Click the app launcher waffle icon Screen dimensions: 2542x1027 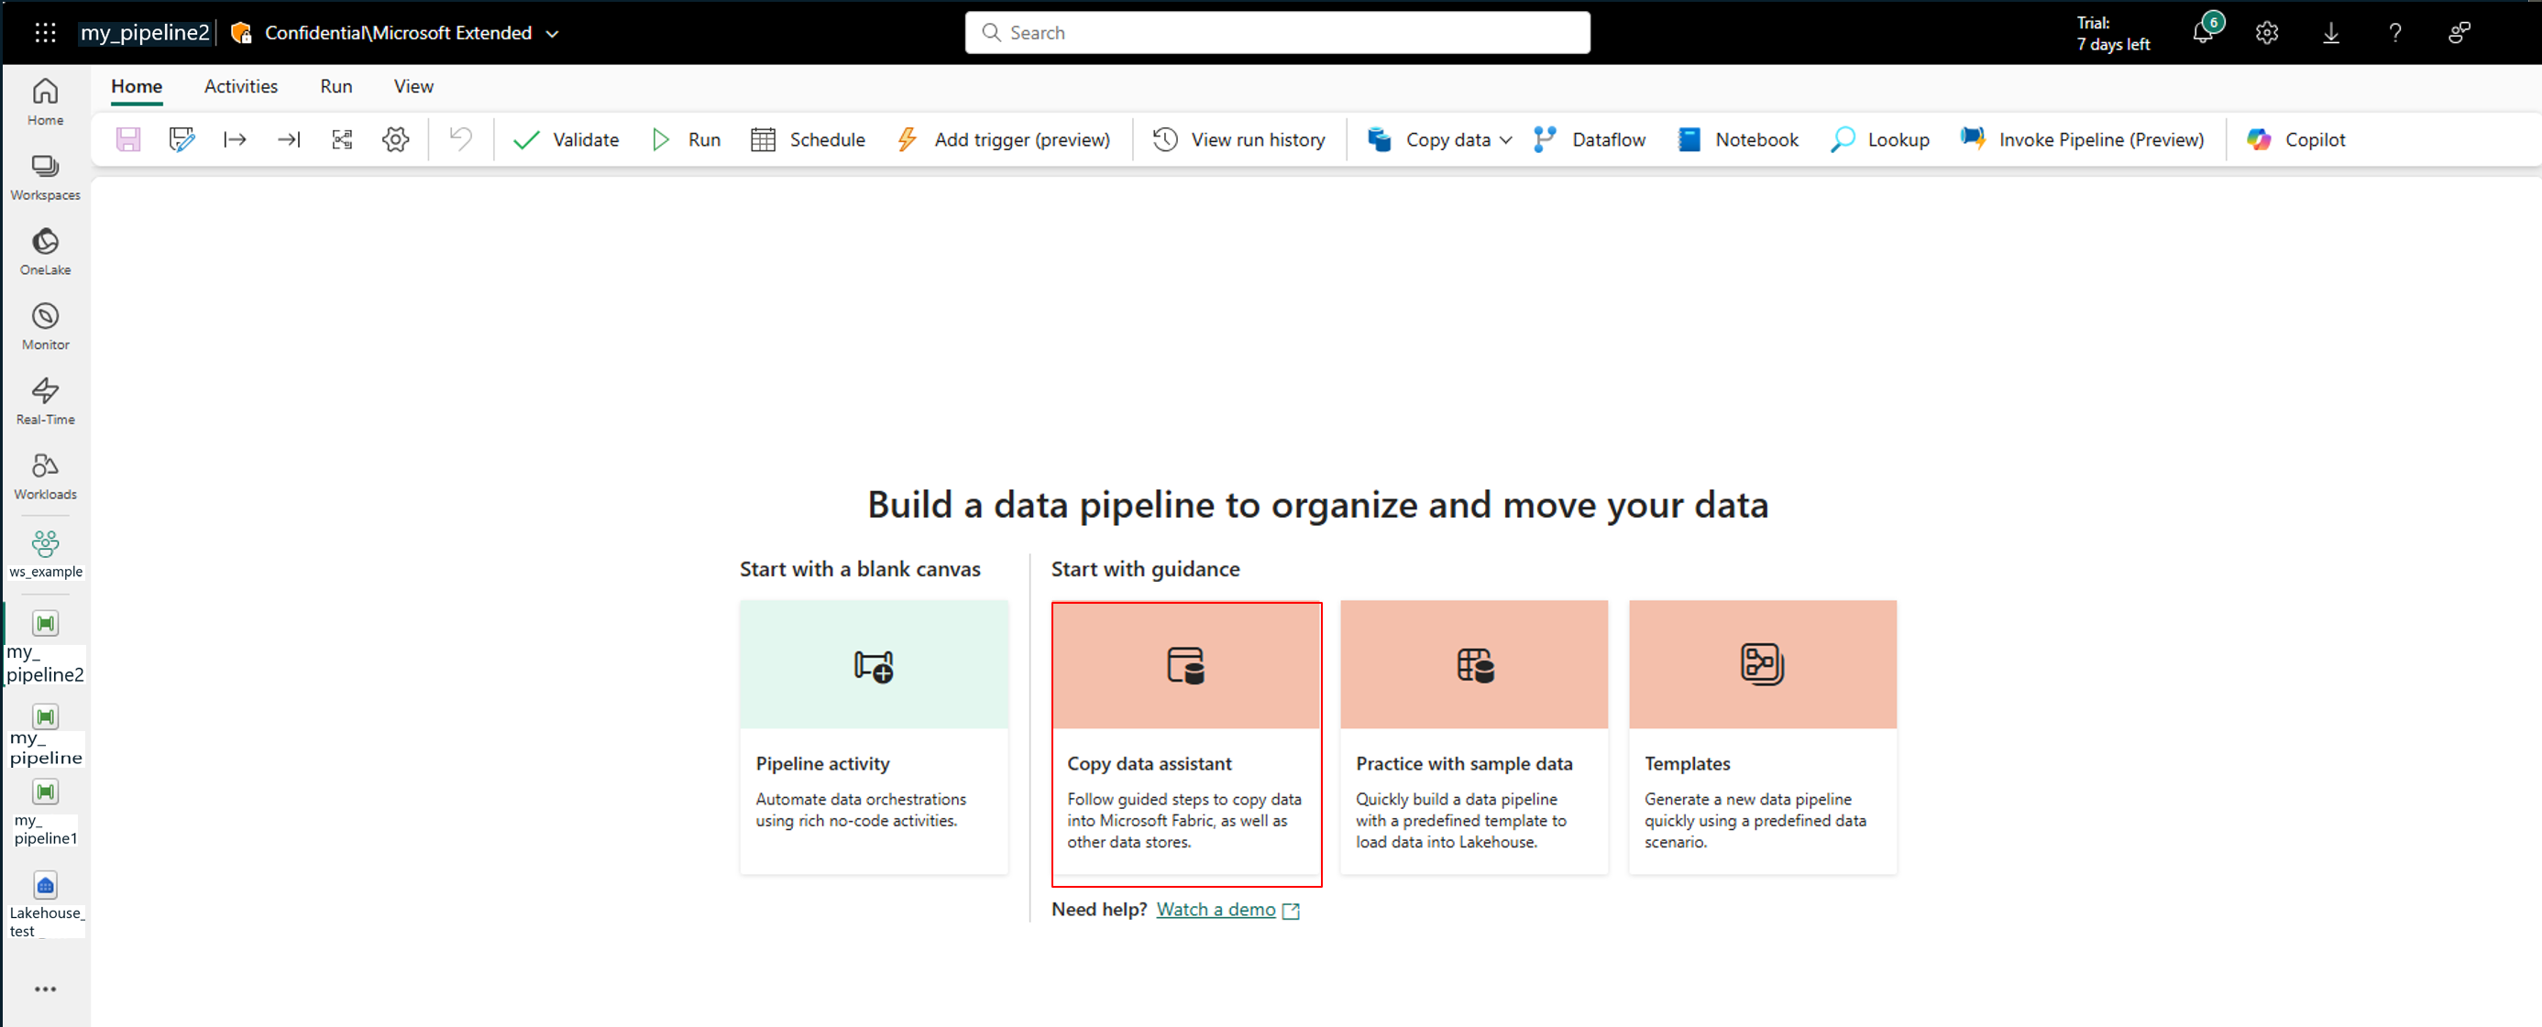(x=46, y=33)
